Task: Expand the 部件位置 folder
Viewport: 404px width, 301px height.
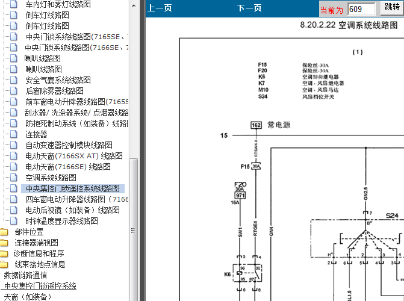Action: click(x=29, y=232)
